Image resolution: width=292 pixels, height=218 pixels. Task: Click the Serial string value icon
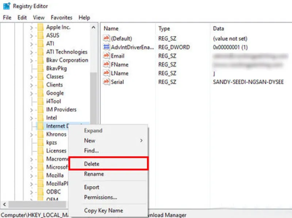point(107,82)
